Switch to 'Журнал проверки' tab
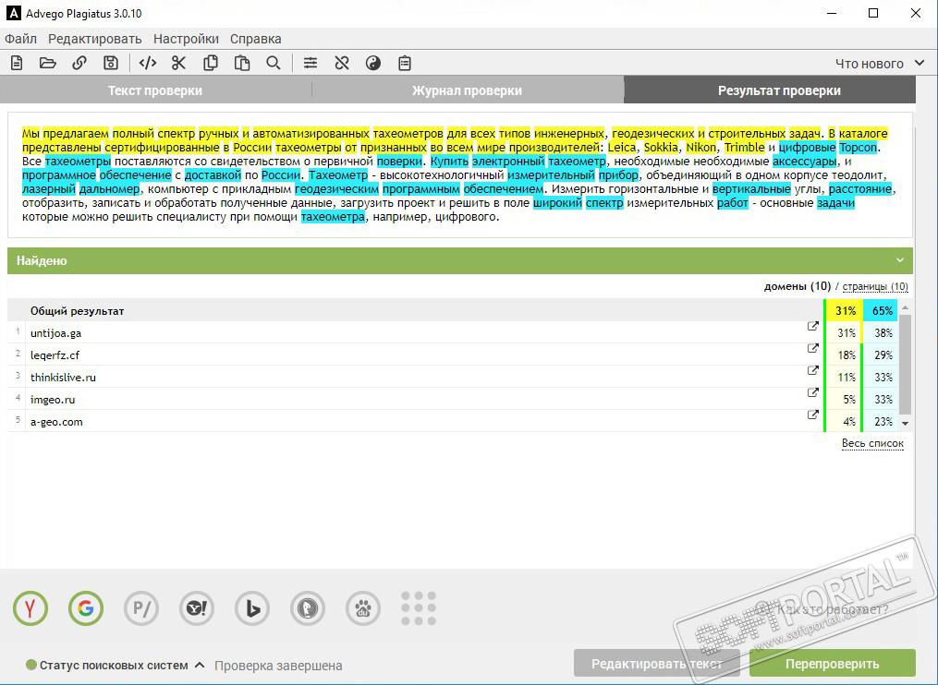 467,90
